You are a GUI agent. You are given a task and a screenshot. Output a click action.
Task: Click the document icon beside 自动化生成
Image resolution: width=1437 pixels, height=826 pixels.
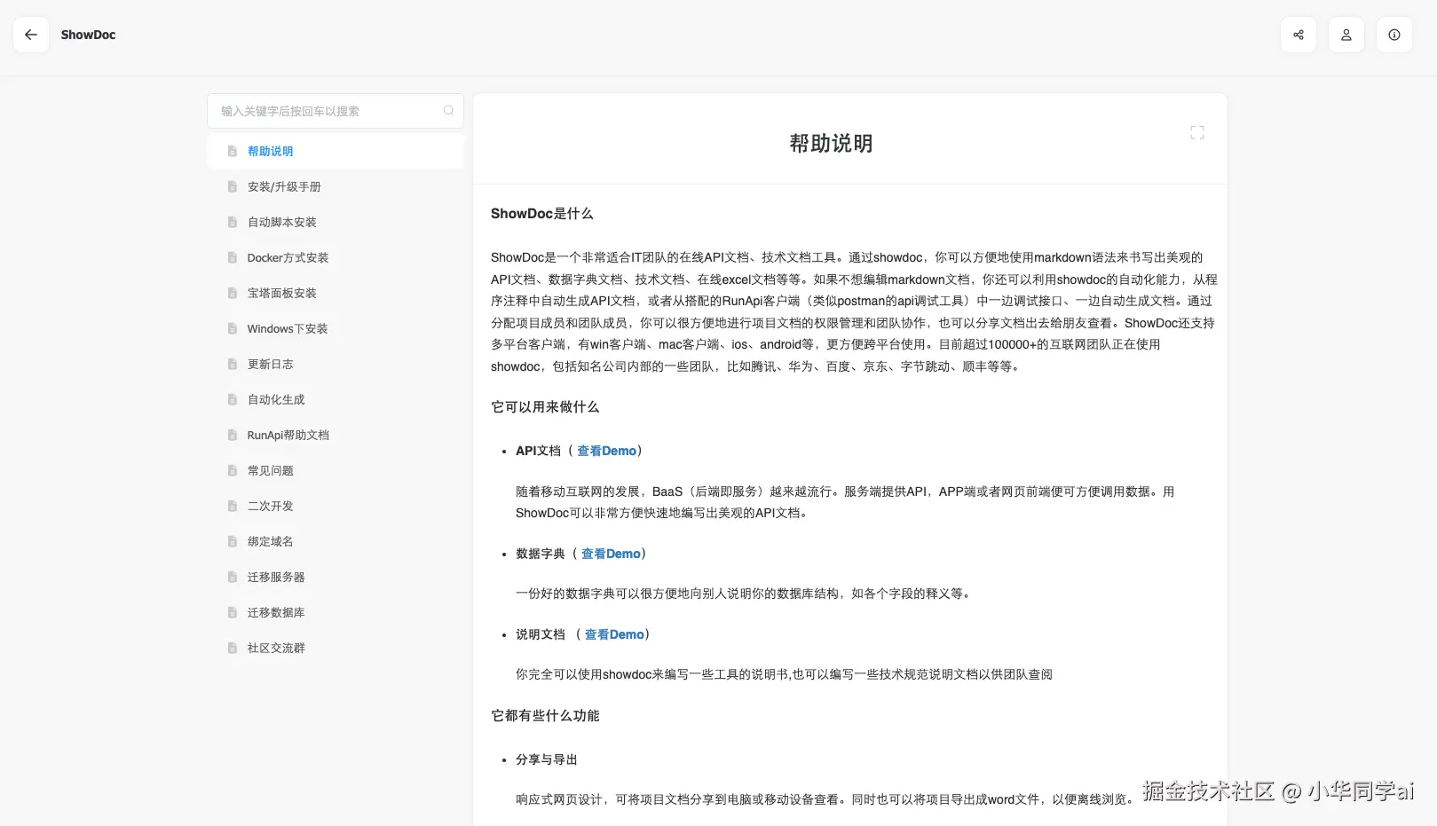tap(233, 399)
